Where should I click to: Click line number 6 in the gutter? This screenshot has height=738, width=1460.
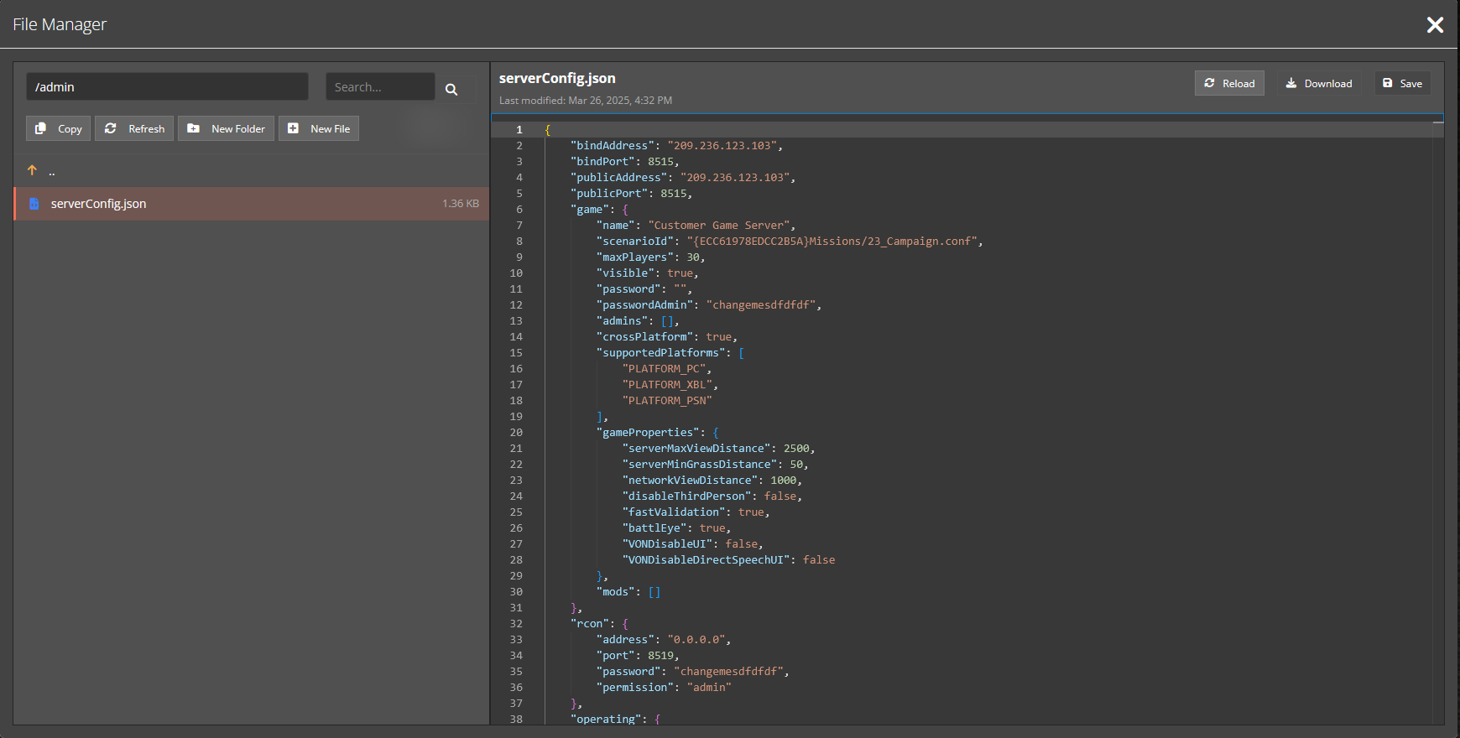[x=519, y=210]
